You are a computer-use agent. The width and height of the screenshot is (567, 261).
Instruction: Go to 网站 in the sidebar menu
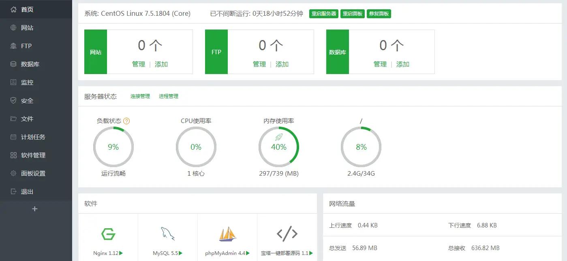27,28
